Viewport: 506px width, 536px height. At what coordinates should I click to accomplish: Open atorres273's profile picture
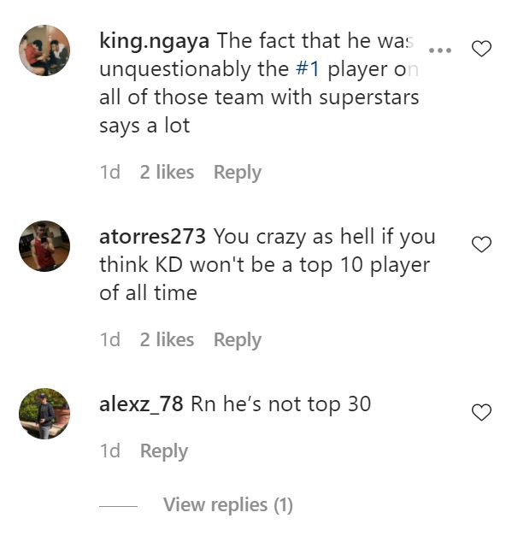click(44, 246)
